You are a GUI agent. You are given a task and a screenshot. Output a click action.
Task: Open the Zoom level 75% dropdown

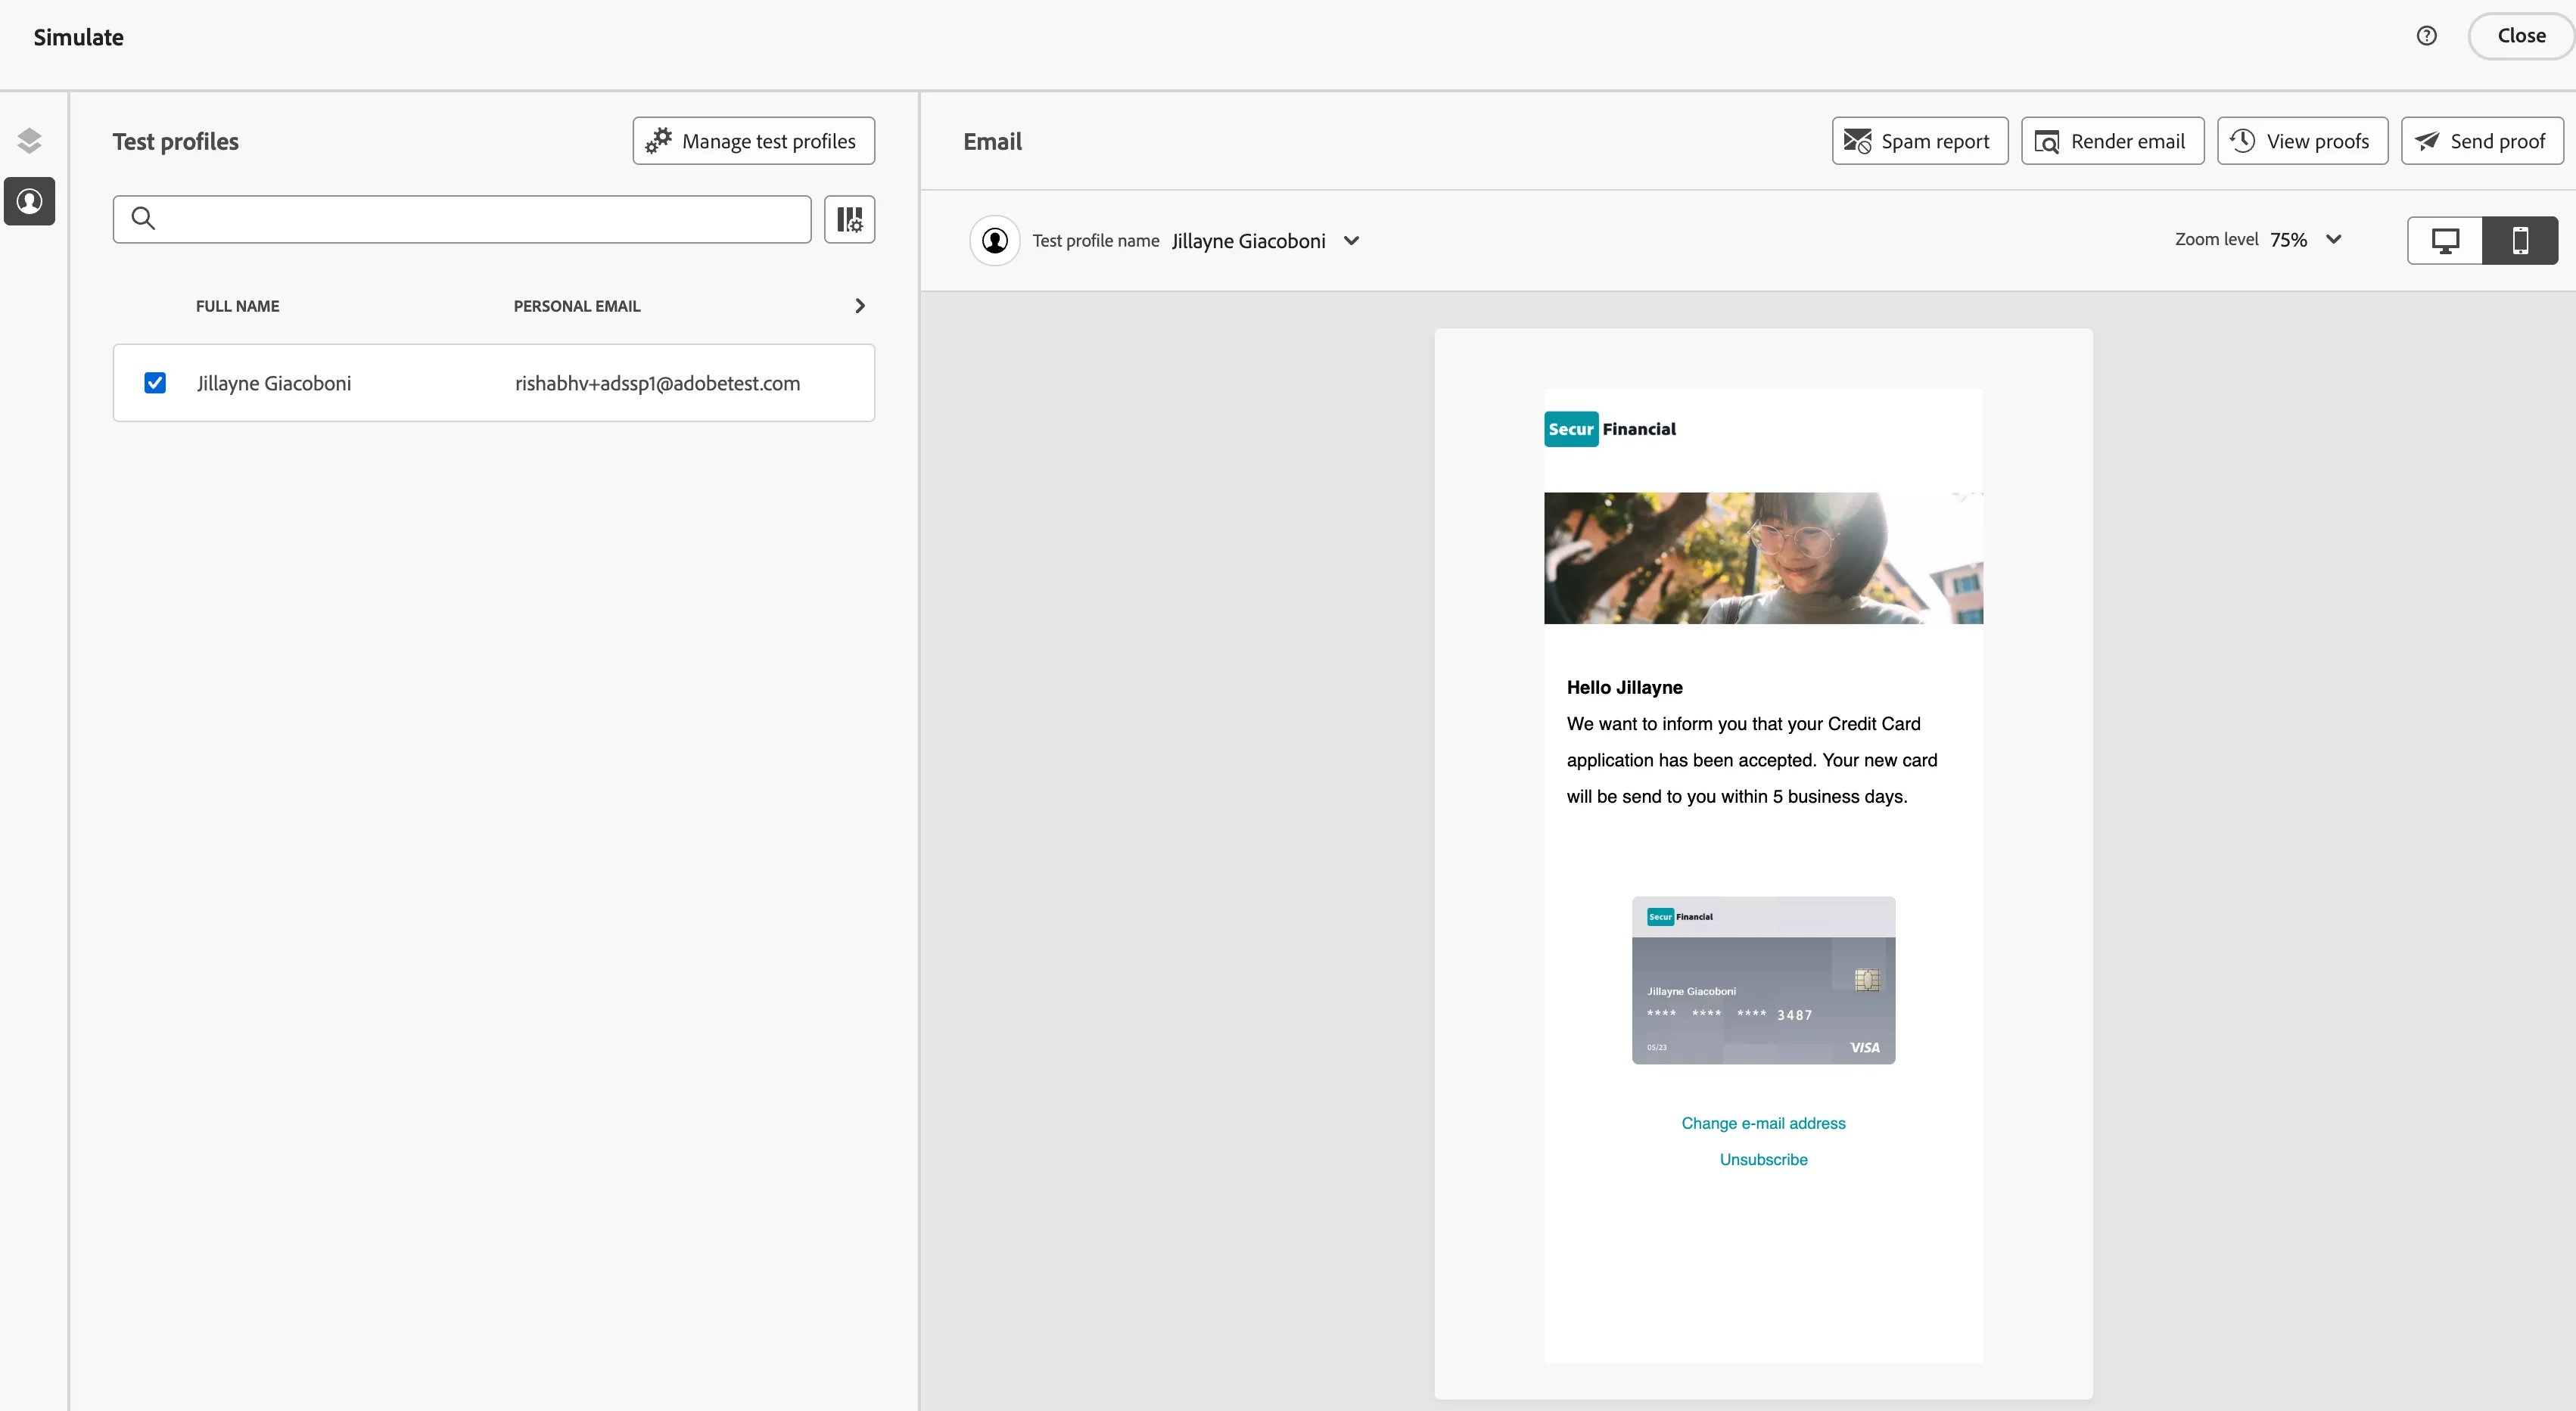2306,239
